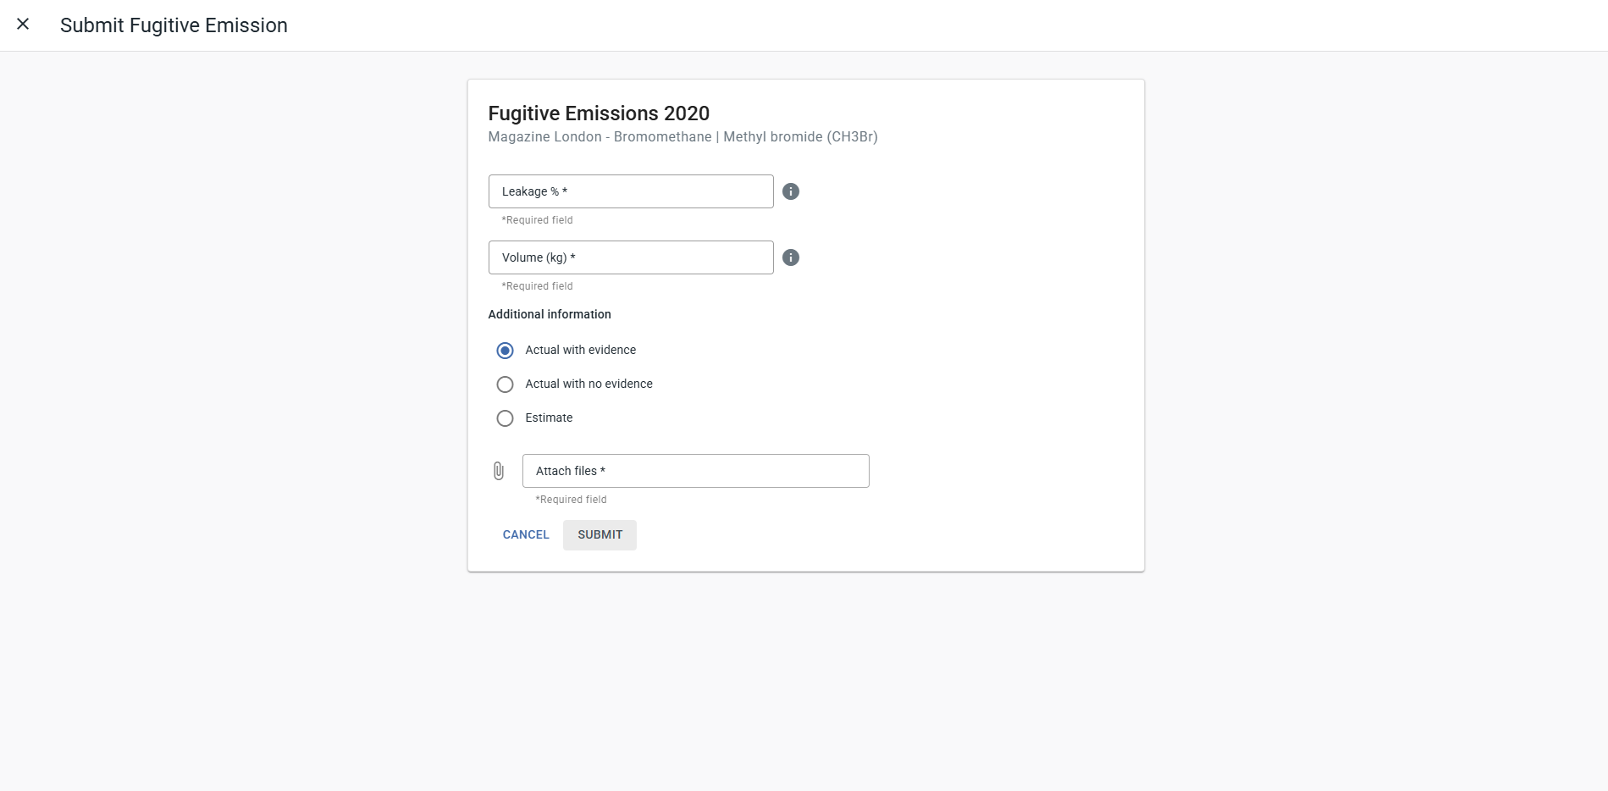Focus the Leakage % input field
The width and height of the screenshot is (1608, 791).
pyautogui.click(x=631, y=191)
